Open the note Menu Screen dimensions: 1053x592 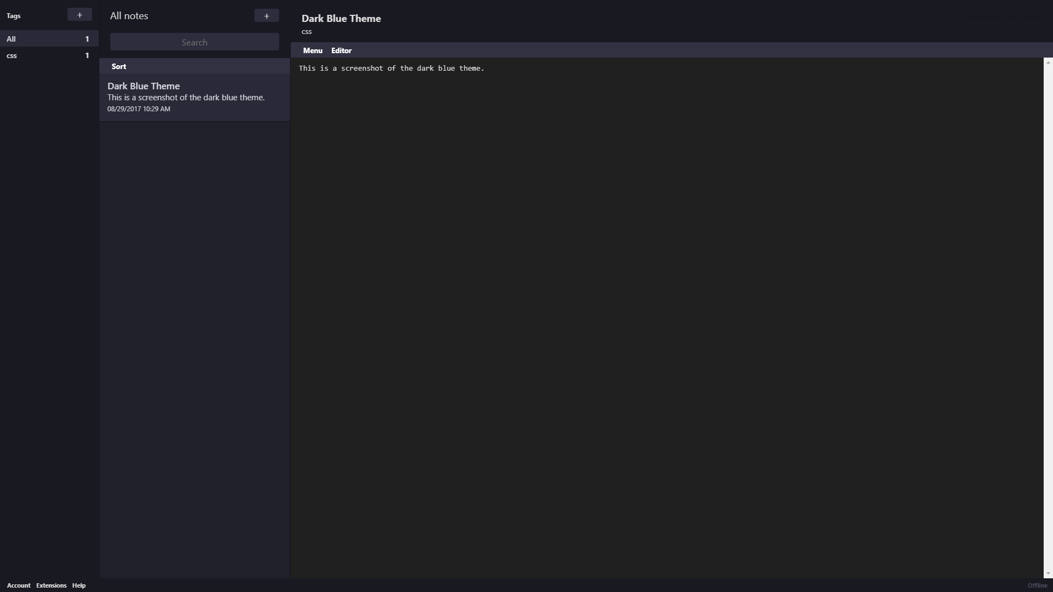click(313, 50)
